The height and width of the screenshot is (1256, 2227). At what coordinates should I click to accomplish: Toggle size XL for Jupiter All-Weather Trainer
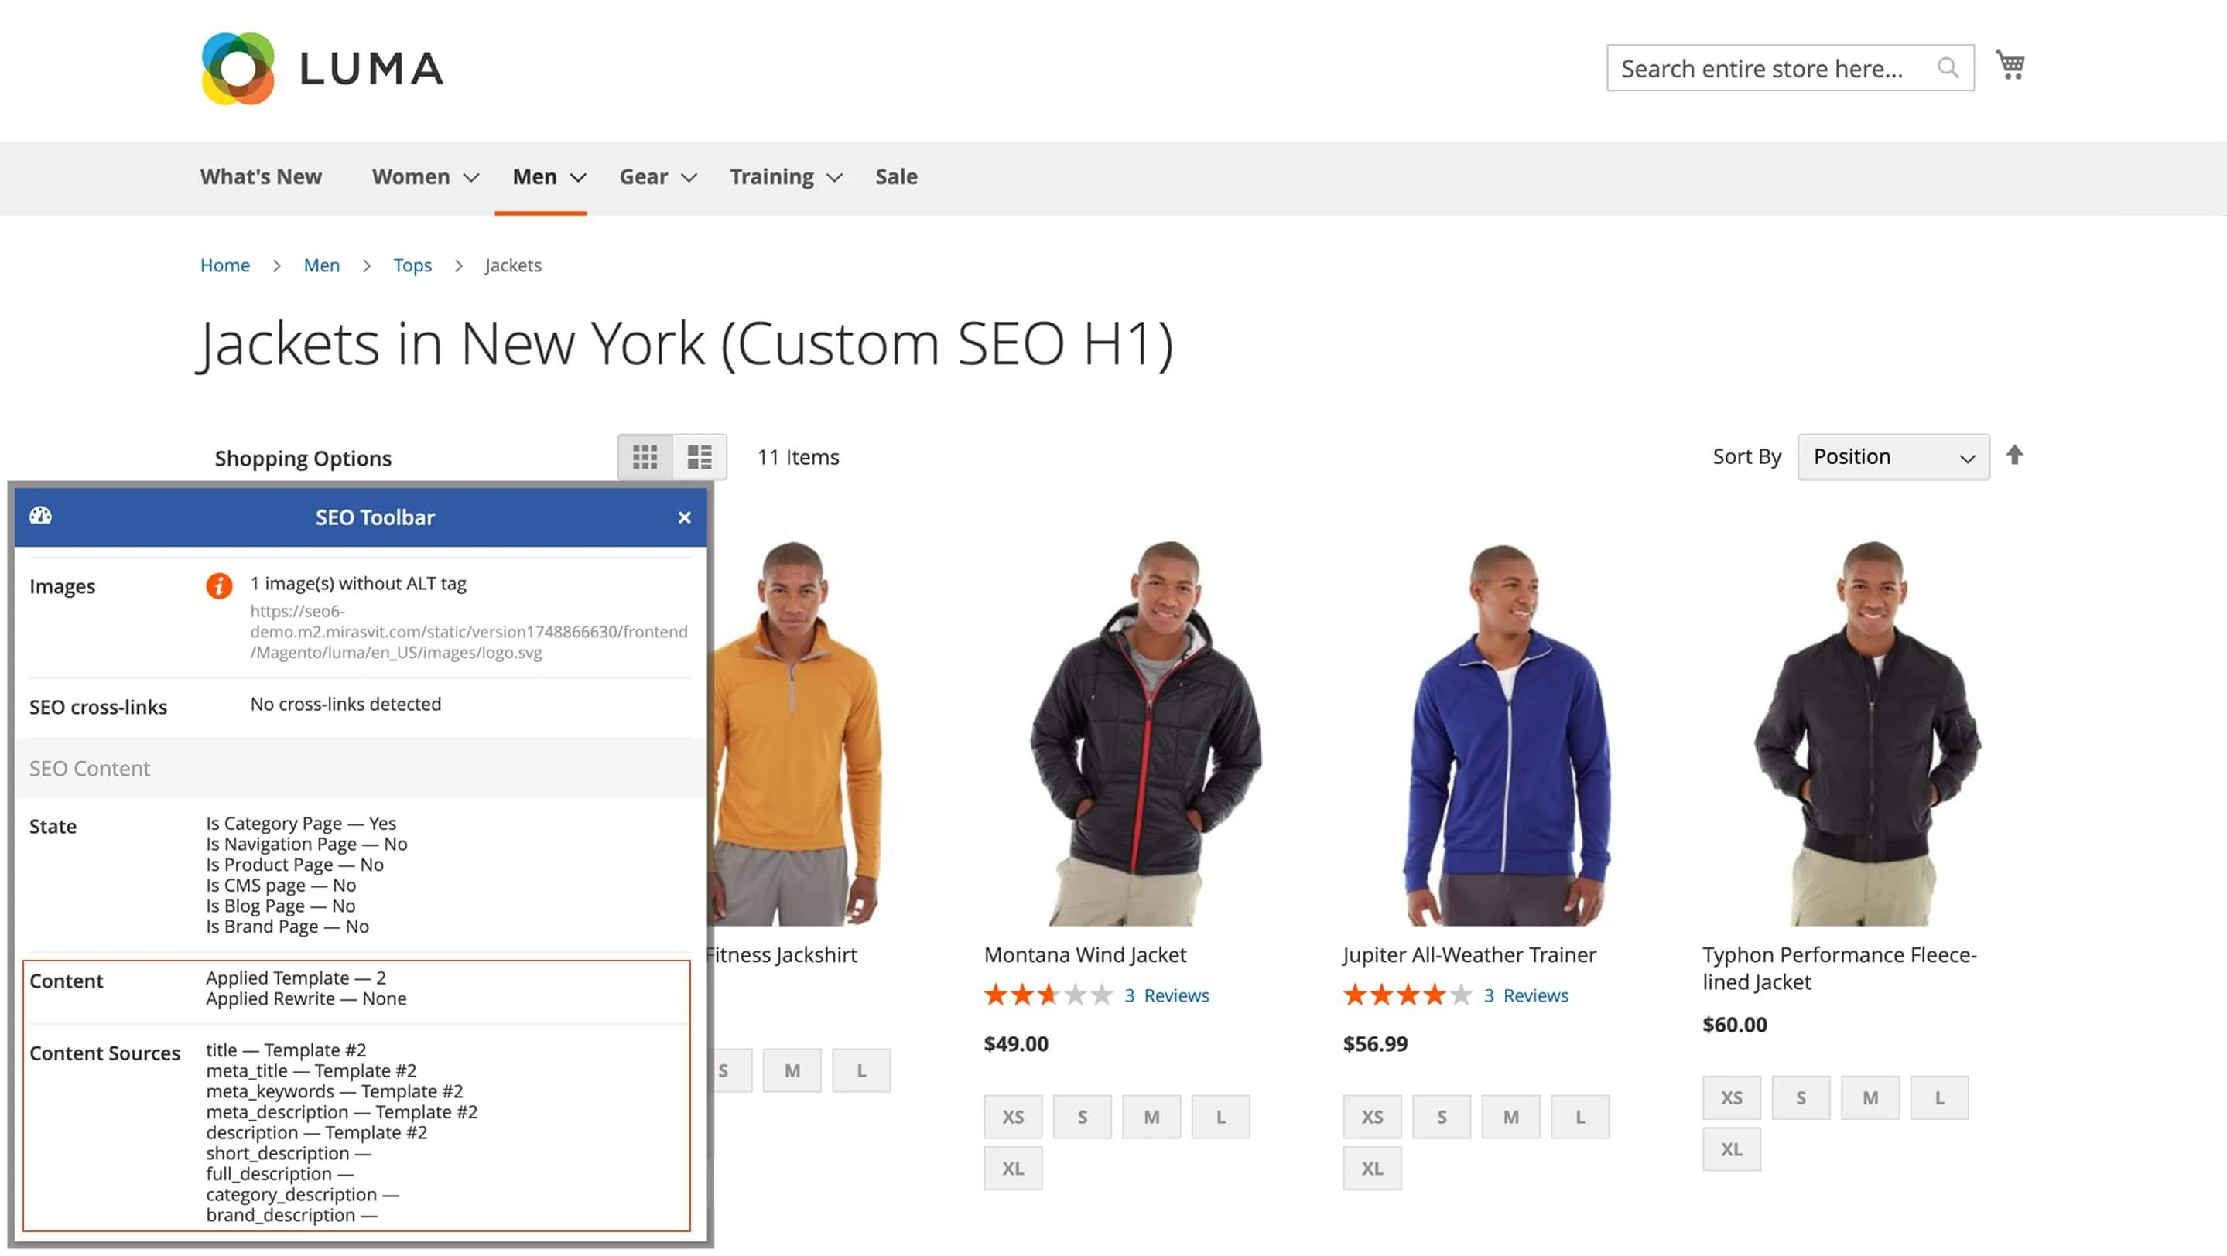pos(1372,1167)
